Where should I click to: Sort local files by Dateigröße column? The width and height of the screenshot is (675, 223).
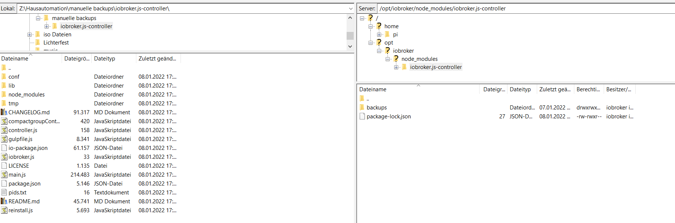(x=77, y=58)
